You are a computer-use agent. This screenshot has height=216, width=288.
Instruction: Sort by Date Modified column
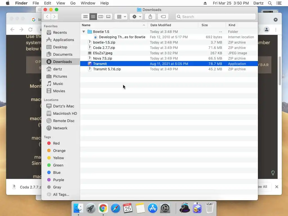(173, 25)
